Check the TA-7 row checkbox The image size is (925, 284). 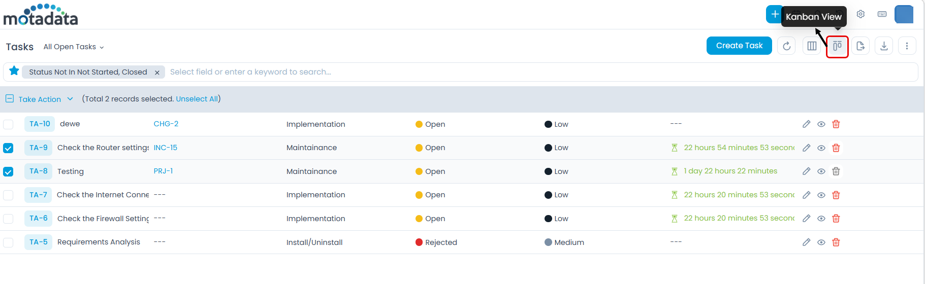click(x=8, y=195)
